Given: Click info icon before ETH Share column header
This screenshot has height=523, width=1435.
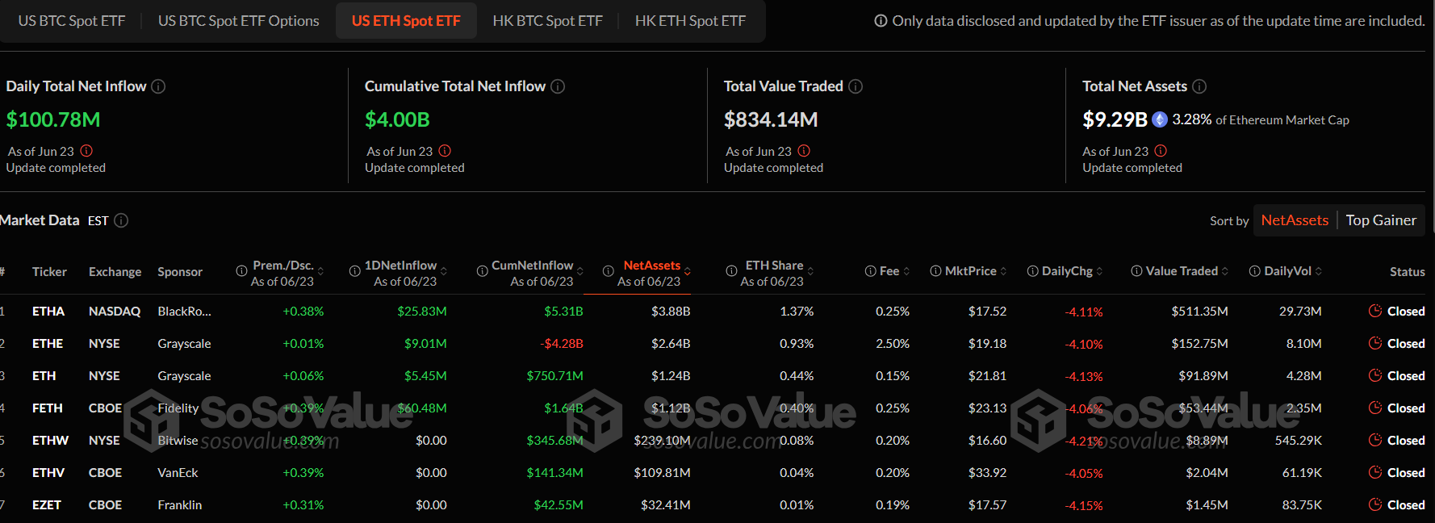Looking at the screenshot, I should click(x=731, y=271).
